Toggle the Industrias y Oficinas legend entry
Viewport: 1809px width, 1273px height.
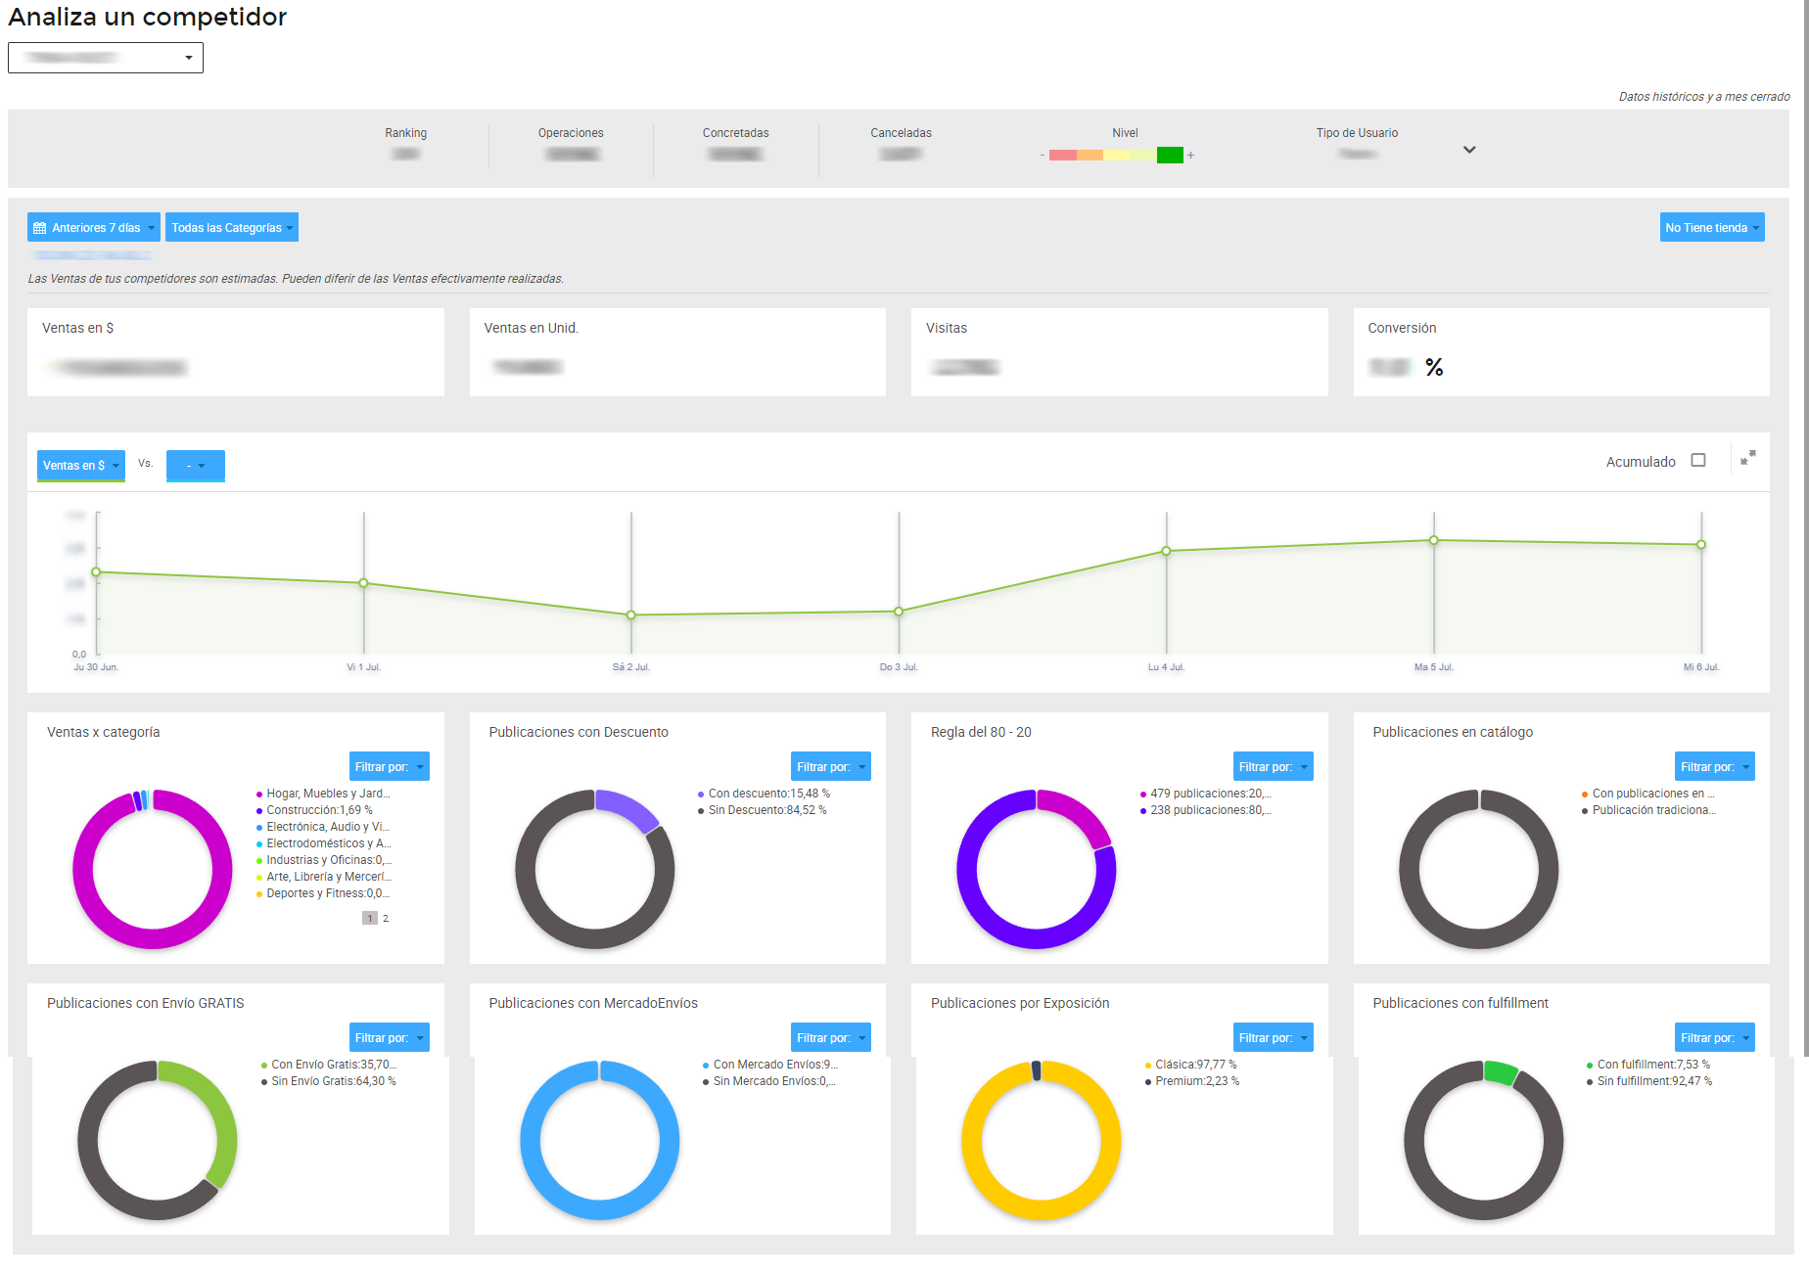[x=323, y=860]
